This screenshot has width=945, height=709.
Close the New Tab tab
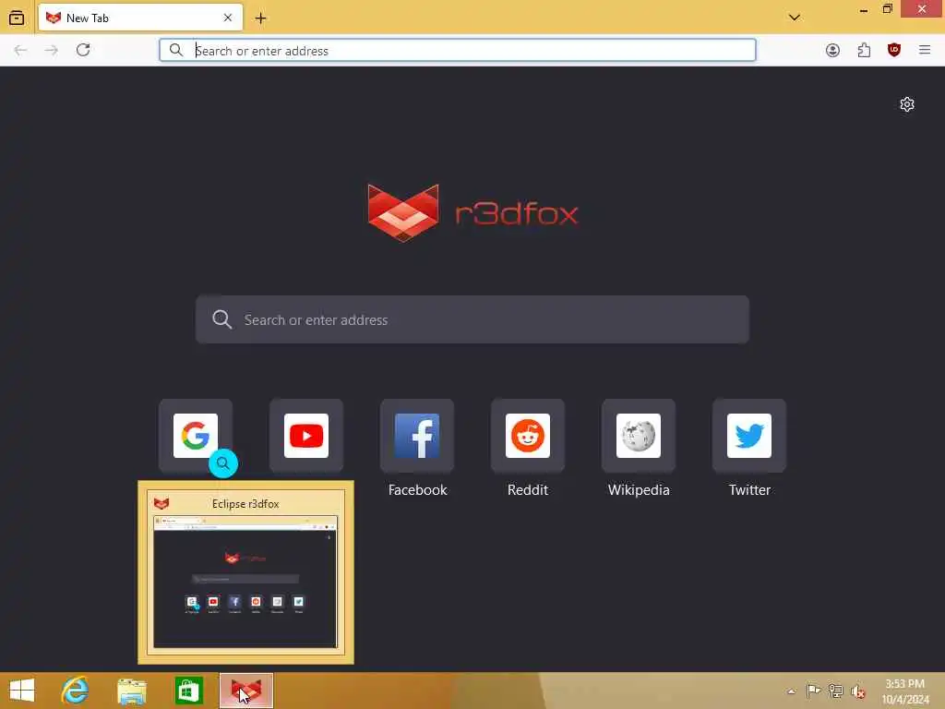pos(228,18)
